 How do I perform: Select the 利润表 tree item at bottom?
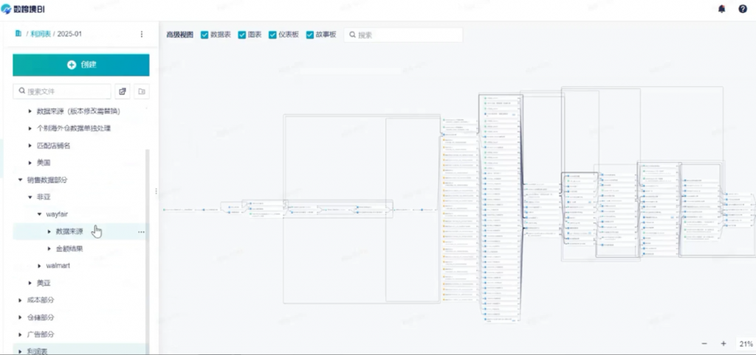click(x=37, y=351)
